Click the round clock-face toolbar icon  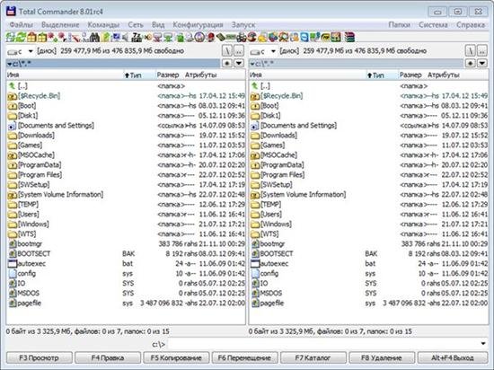click(199, 37)
